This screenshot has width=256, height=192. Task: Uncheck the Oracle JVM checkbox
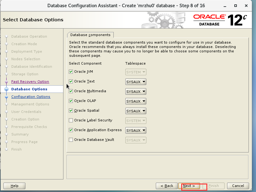[x=71, y=72]
